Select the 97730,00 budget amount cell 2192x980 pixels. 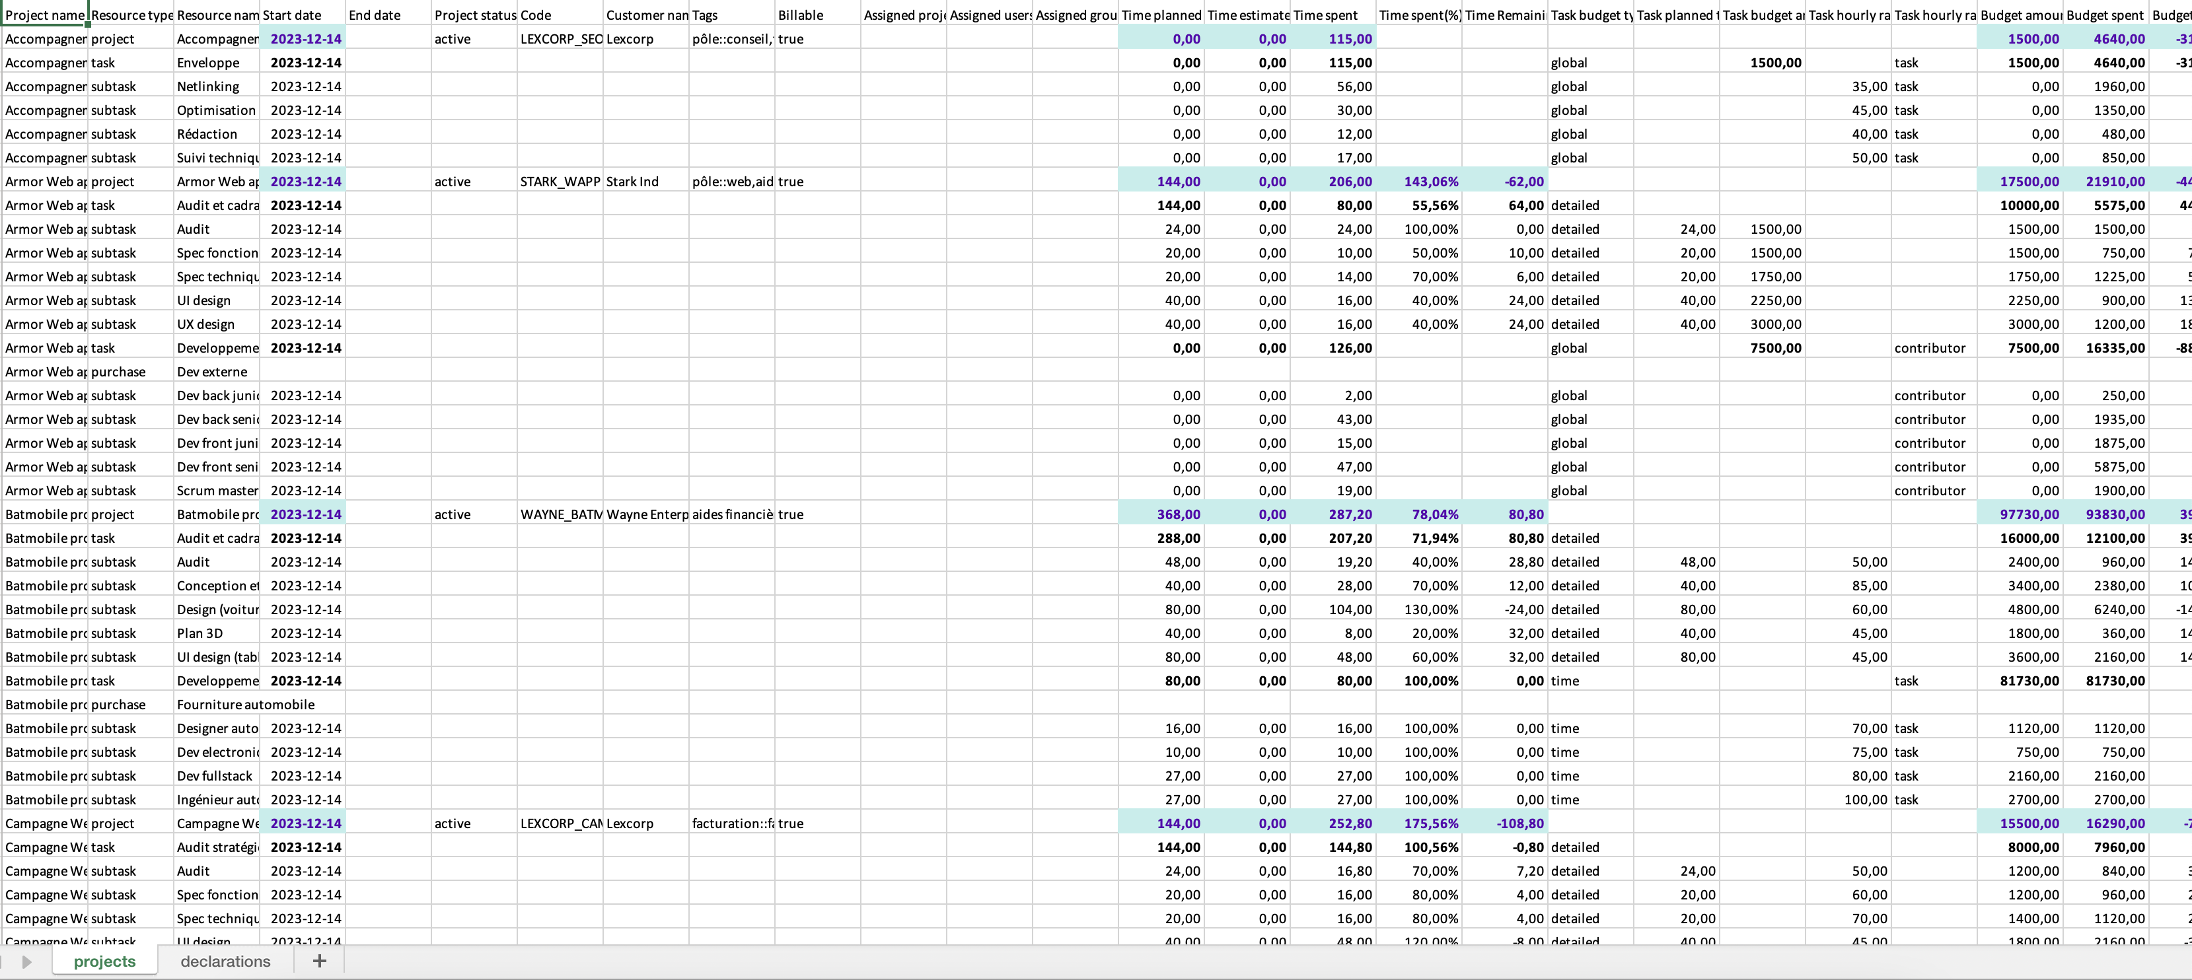(2020, 514)
